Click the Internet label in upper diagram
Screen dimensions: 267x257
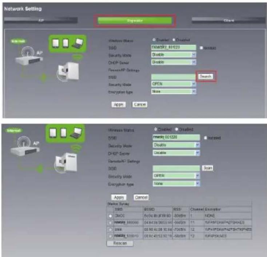[x=19, y=41]
